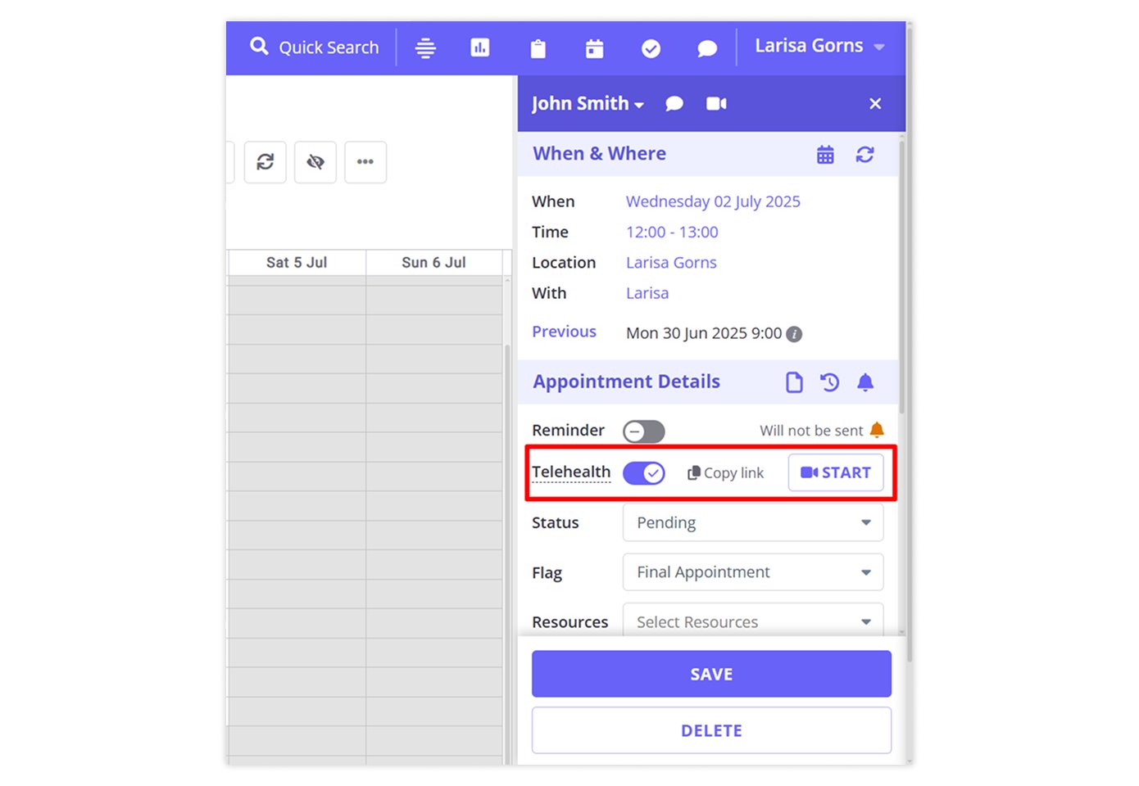Open the Larisa Gorns user menu
Image resolution: width=1139 pixels, height=786 pixels.
pyautogui.click(x=819, y=47)
